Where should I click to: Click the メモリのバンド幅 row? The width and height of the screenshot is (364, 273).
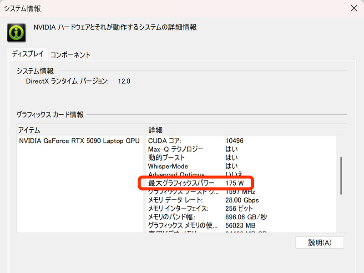pos(191,217)
